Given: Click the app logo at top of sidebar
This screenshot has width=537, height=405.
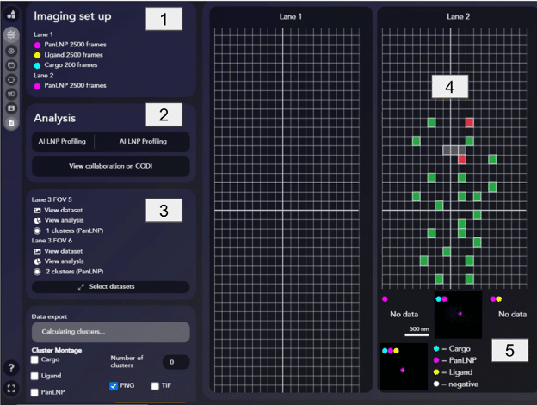Looking at the screenshot, I should click(x=11, y=14).
